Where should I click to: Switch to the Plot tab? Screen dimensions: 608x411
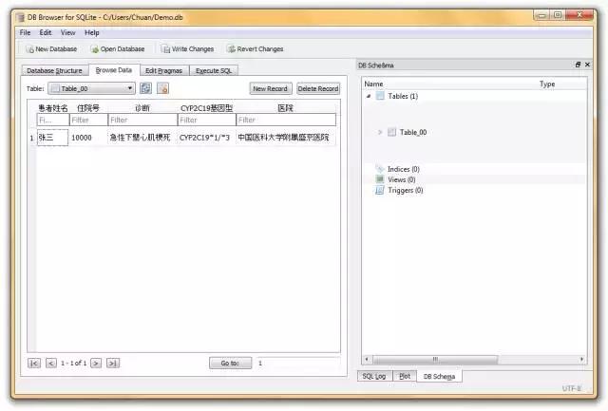click(405, 376)
